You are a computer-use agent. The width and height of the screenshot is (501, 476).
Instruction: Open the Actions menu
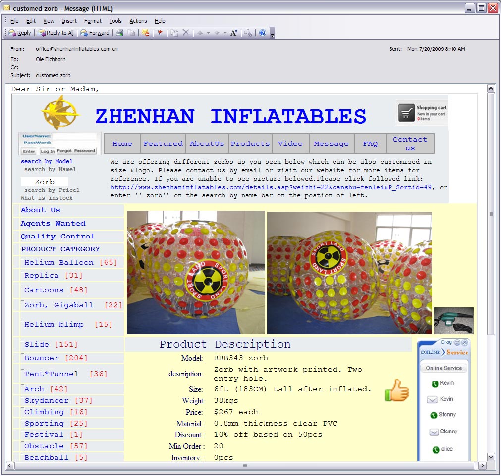(x=138, y=21)
